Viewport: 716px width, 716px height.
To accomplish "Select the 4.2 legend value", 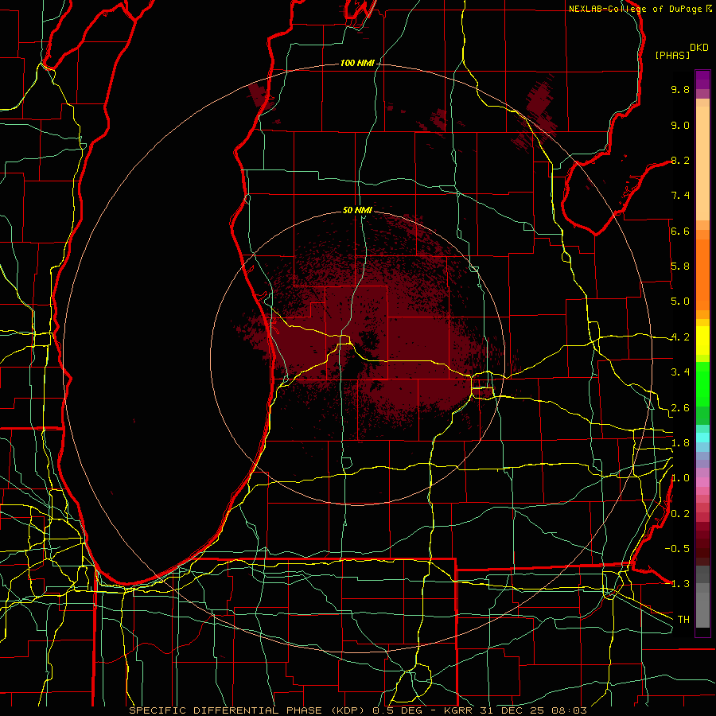I will [x=680, y=337].
